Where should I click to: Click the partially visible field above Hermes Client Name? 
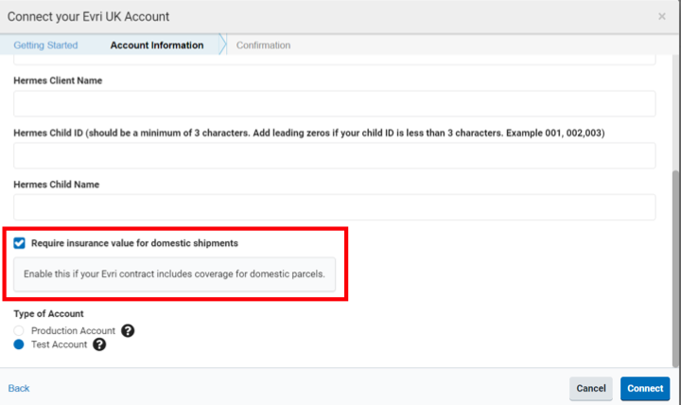point(334,60)
